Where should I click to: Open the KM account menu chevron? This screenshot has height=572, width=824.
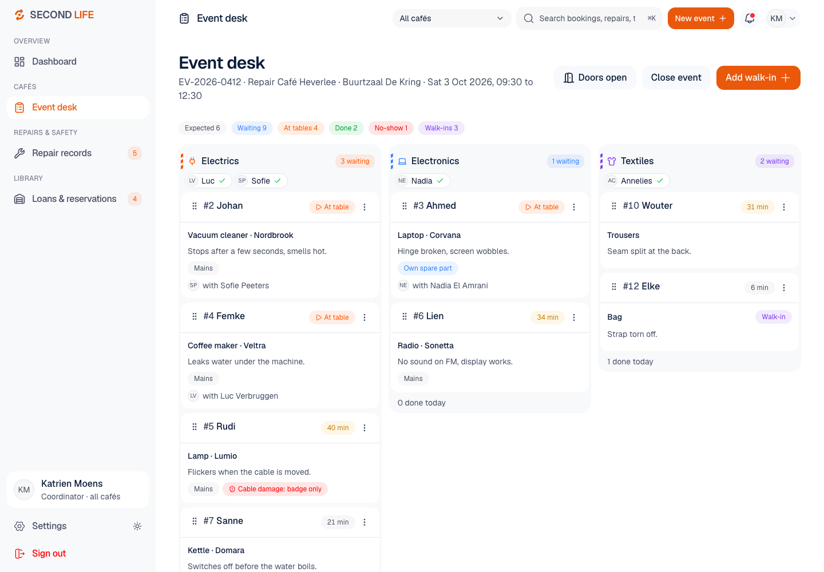[x=793, y=18]
